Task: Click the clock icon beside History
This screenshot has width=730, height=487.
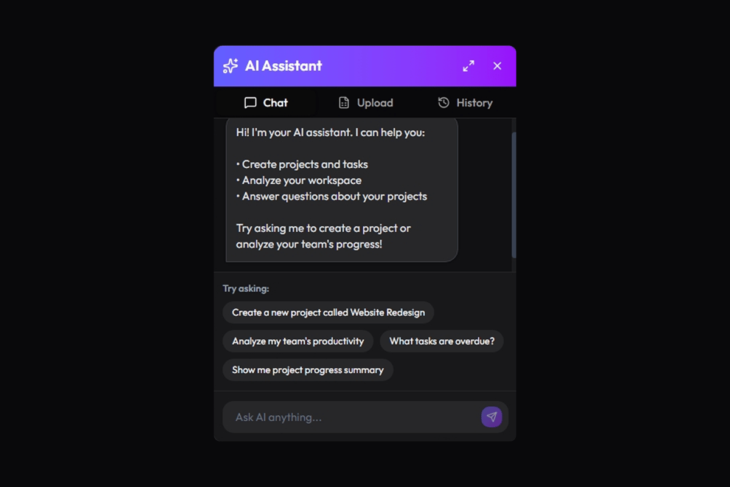Action: [443, 103]
